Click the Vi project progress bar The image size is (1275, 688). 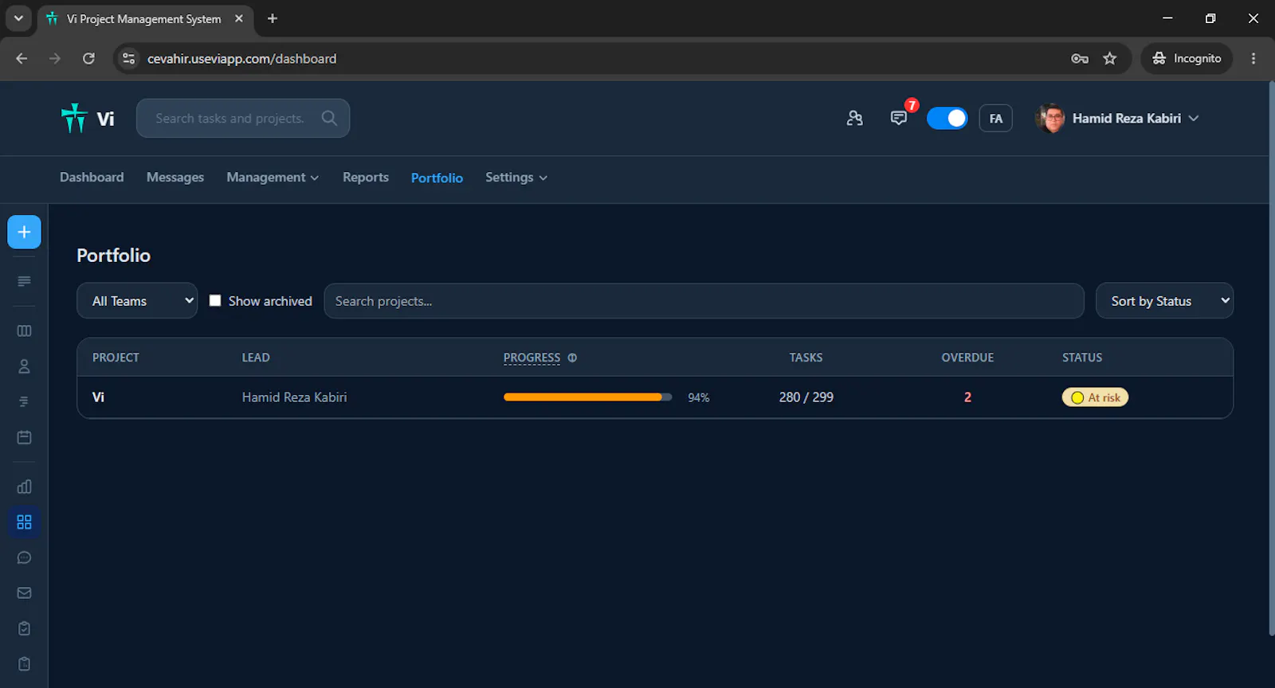coord(587,397)
